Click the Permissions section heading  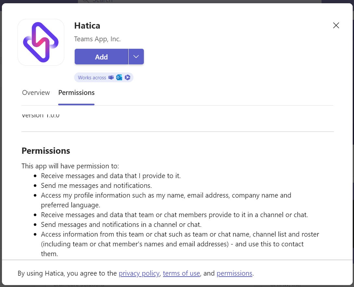pos(46,151)
